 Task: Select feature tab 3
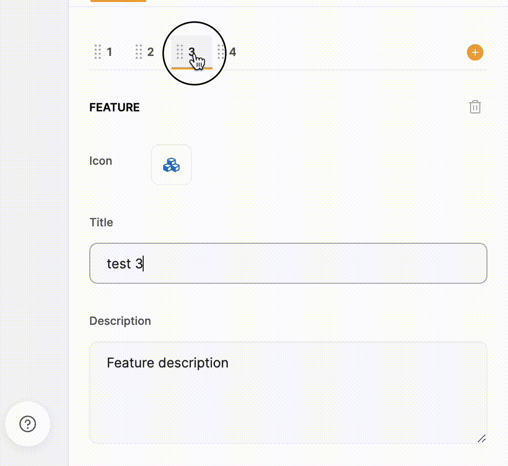click(192, 52)
